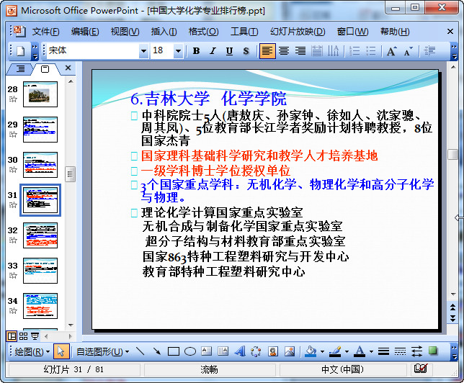Toggle italic text formatting
The height and width of the screenshot is (383, 464).
(x=213, y=51)
